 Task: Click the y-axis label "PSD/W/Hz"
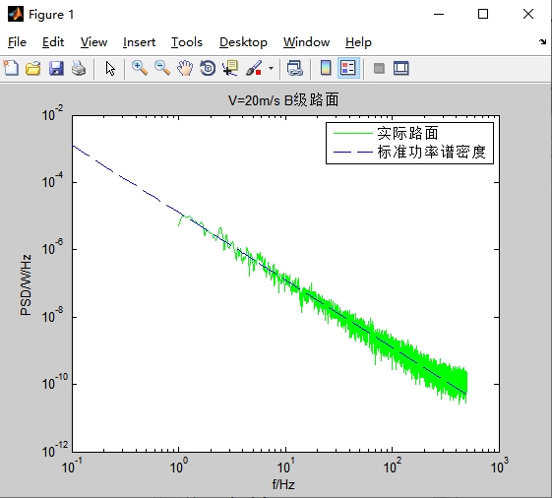26,284
